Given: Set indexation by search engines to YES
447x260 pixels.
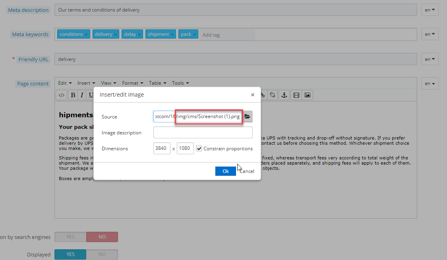Looking at the screenshot, I should tap(70, 237).
